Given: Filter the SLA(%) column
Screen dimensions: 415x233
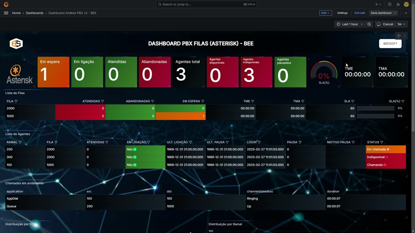Looking at the screenshot, I should click(x=403, y=101).
